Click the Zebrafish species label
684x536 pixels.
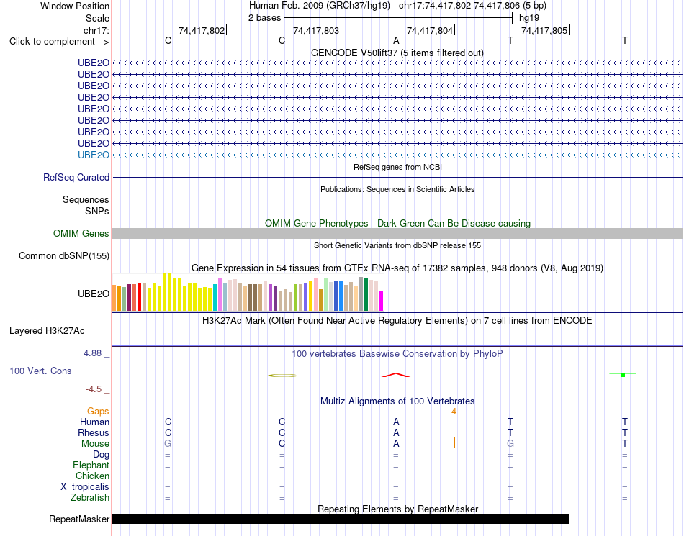point(90,497)
